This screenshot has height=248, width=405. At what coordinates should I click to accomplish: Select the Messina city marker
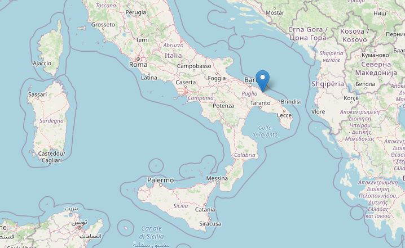click(217, 183)
